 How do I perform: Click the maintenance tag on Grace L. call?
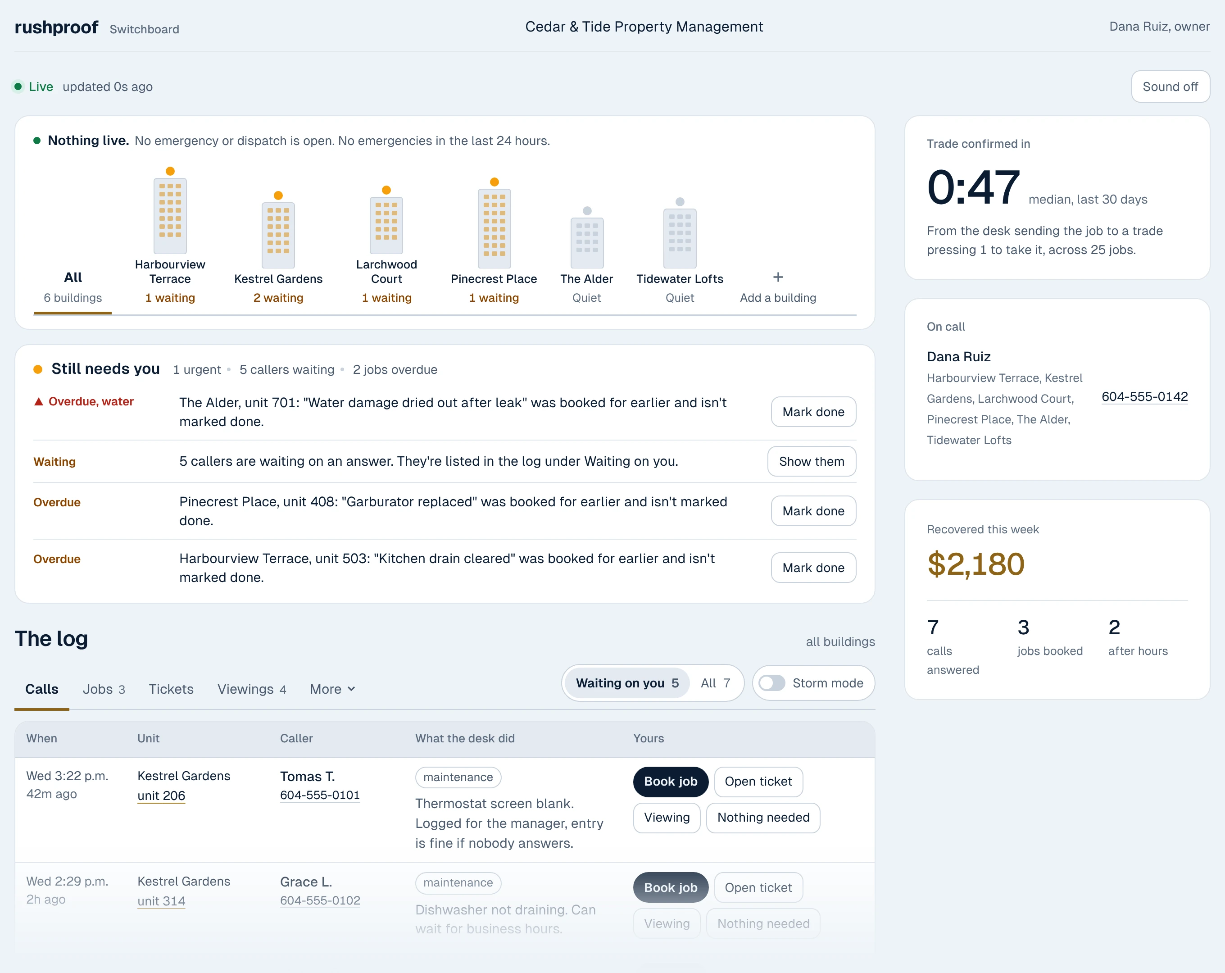[458, 882]
